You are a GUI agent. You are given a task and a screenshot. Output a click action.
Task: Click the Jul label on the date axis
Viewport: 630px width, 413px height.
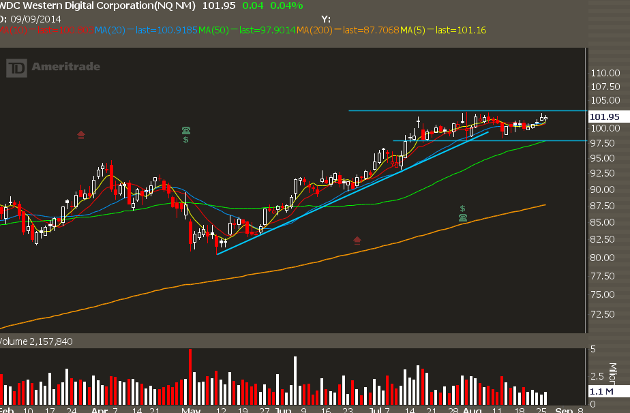(x=376, y=411)
